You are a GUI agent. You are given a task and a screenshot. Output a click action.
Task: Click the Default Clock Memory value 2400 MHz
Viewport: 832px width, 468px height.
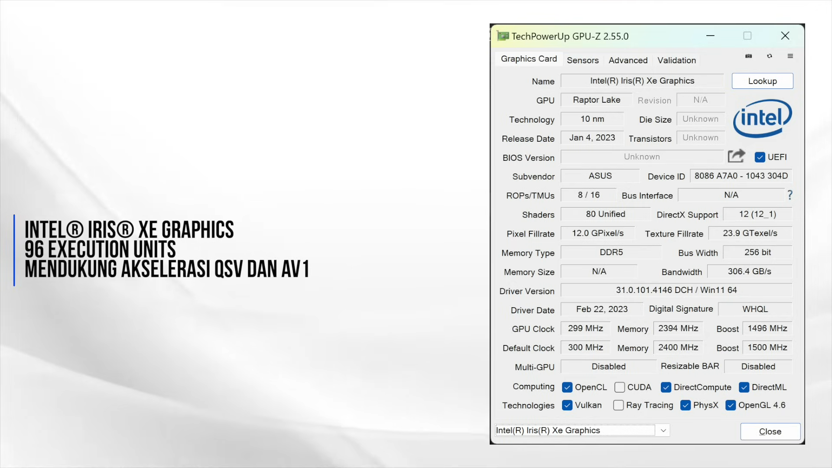coord(678,348)
